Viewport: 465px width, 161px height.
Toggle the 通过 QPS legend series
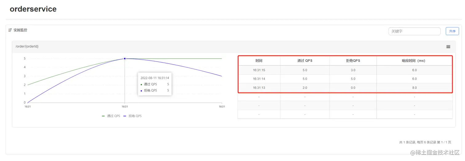[x=111, y=116]
